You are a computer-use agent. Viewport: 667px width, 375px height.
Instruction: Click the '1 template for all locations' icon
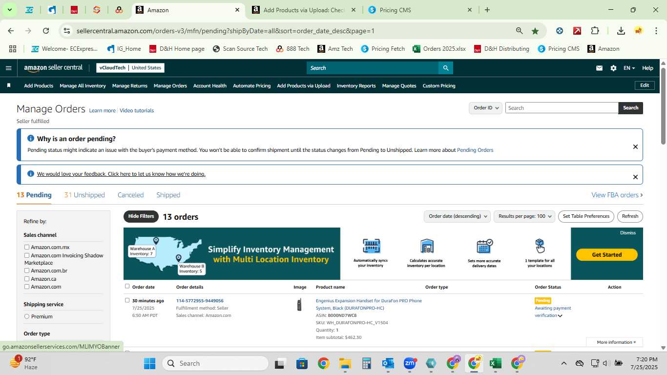coord(540,246)
